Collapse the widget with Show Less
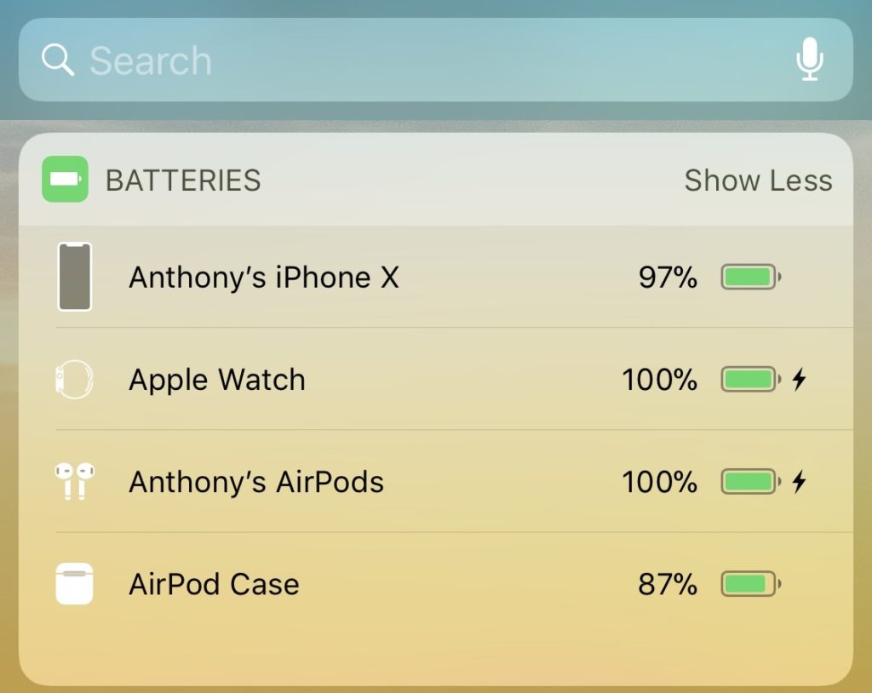The height and width of the screenshot is (693, 872). tap(758, 180)
